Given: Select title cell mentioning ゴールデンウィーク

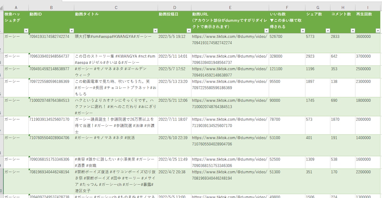Looking at the screenshot, I should (116, 72).
